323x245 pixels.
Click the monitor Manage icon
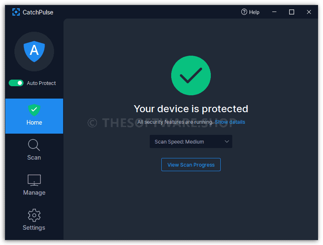point(34,180)
